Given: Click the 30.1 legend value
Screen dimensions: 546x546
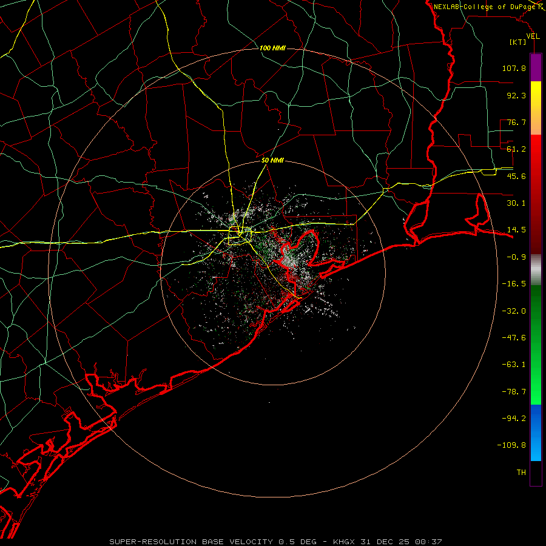Looking at the screenshot, I should (516, 203).
